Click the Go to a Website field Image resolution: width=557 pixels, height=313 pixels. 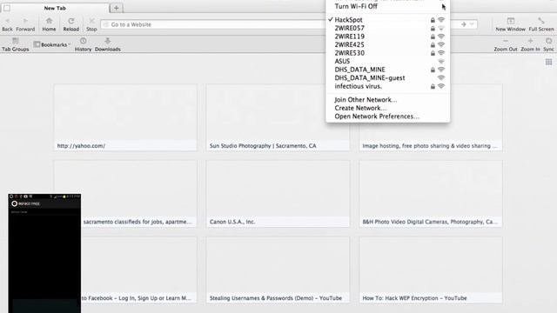coord(213,24)
